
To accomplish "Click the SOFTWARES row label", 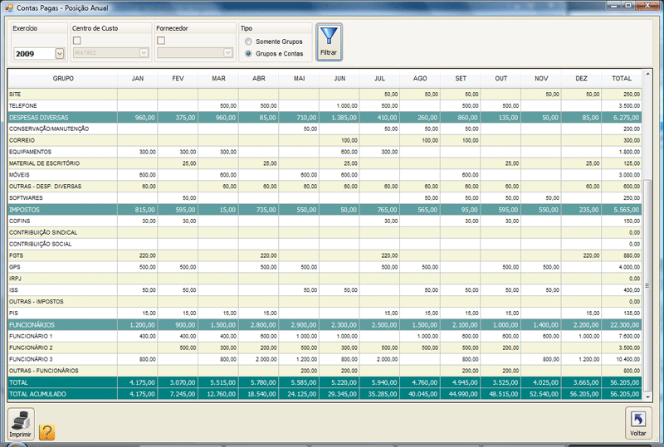I will pyautogui.click(x=26, y=197).
